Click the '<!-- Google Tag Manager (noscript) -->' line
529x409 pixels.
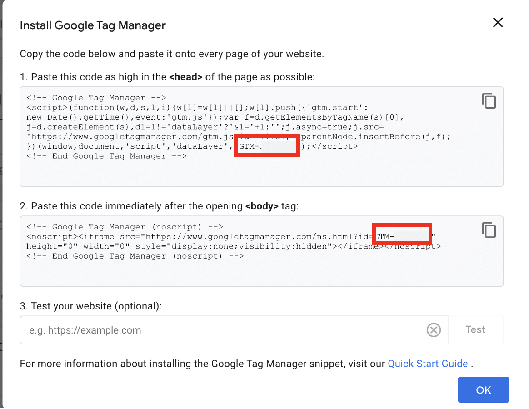(x=125, y=227)
